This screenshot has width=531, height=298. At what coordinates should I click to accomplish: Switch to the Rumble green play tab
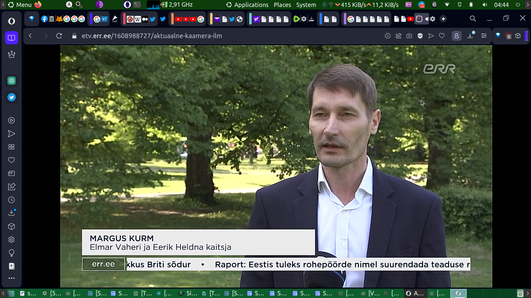click(x=296, y=19)
